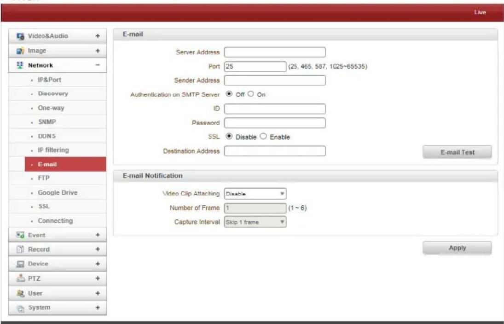Select SSL Enable option
This screenshot has width=504, height=324.
263,136
